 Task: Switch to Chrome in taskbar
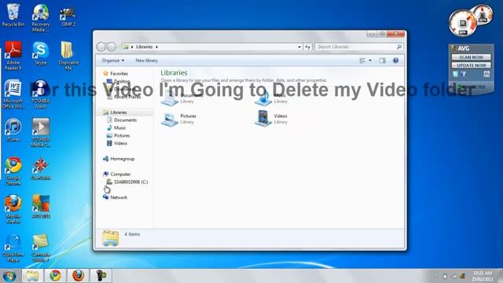click(55, 276)
